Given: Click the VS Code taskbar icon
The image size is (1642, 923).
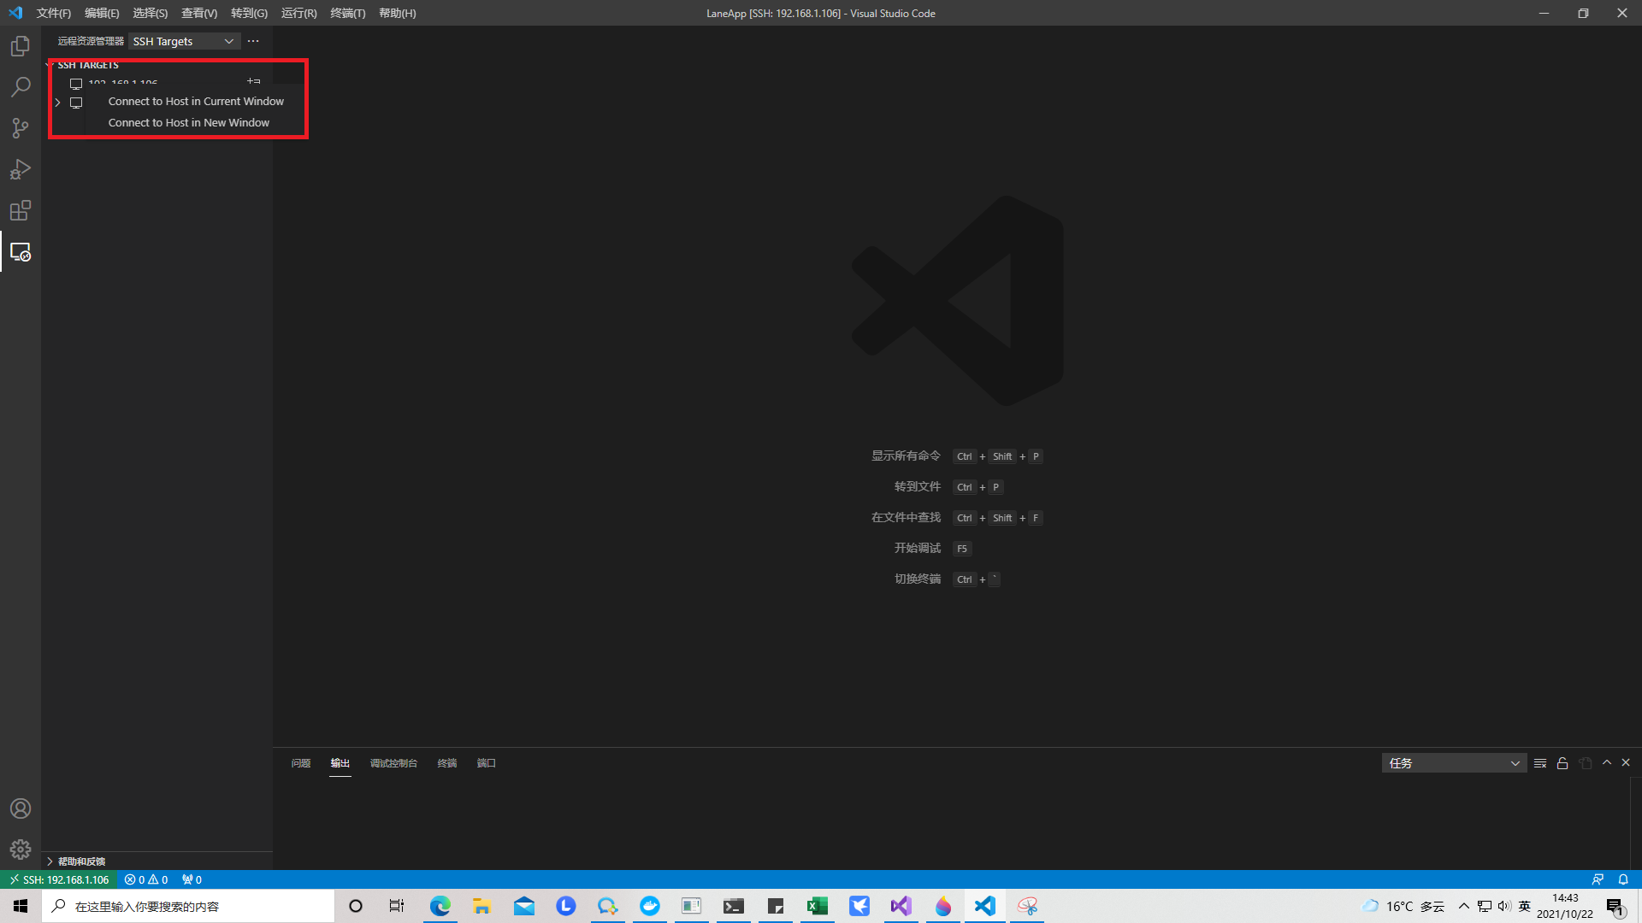Looking at the screenshot, I should 985,906.
